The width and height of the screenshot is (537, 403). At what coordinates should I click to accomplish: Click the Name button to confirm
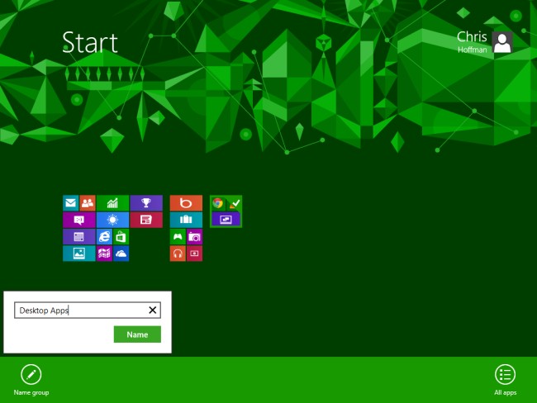point(137,334)
